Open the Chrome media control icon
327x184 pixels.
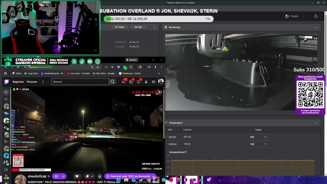tap(149, 67)
